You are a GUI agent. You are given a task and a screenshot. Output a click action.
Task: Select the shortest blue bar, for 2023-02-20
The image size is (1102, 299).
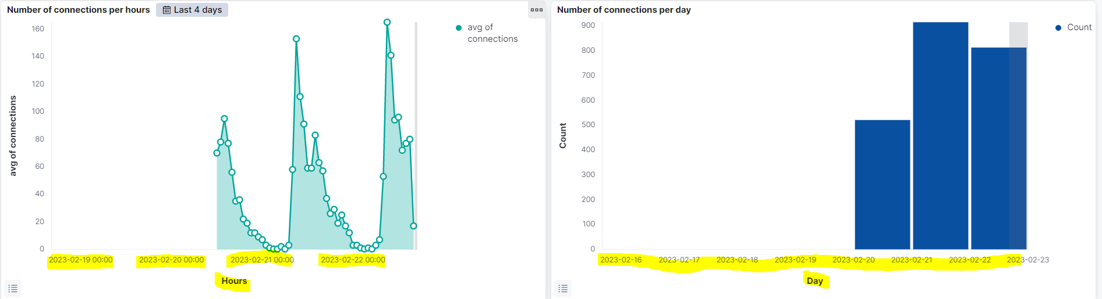[882, 185]
